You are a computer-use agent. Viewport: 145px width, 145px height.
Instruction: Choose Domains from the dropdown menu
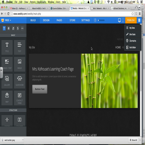[x=133, y=41]
